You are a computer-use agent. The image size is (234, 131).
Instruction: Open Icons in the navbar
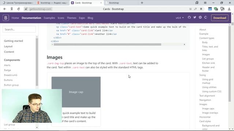(x=61, y=18)
